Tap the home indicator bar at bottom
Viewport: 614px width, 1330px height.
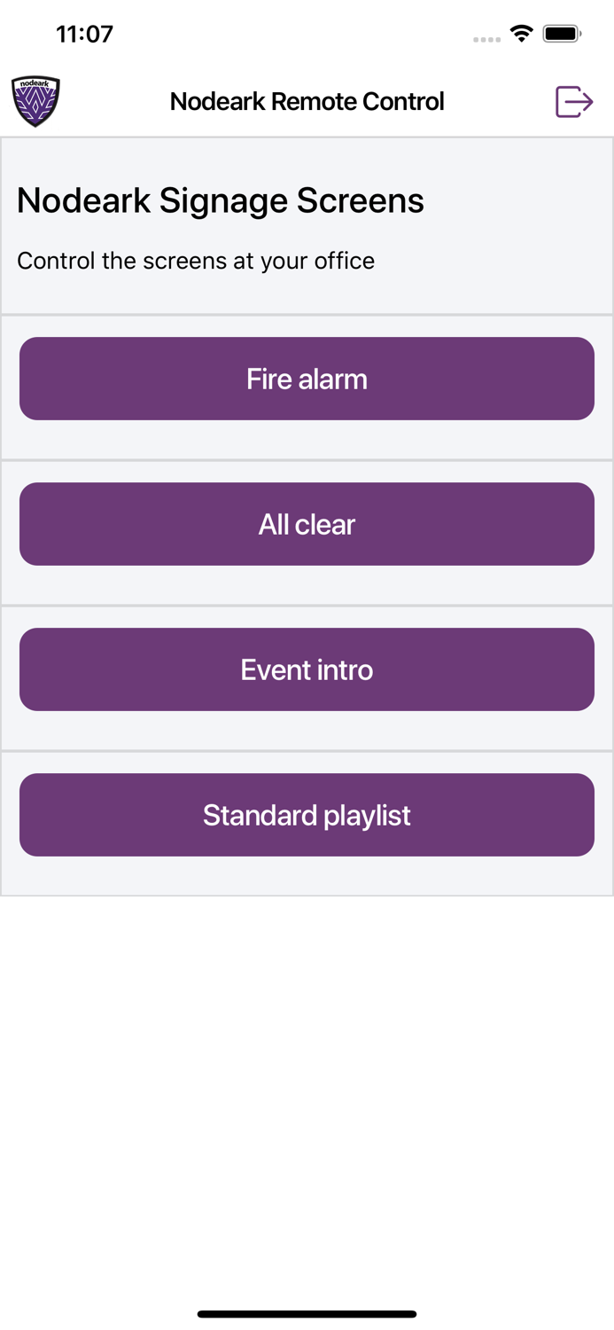click(x=307, y=1313)
